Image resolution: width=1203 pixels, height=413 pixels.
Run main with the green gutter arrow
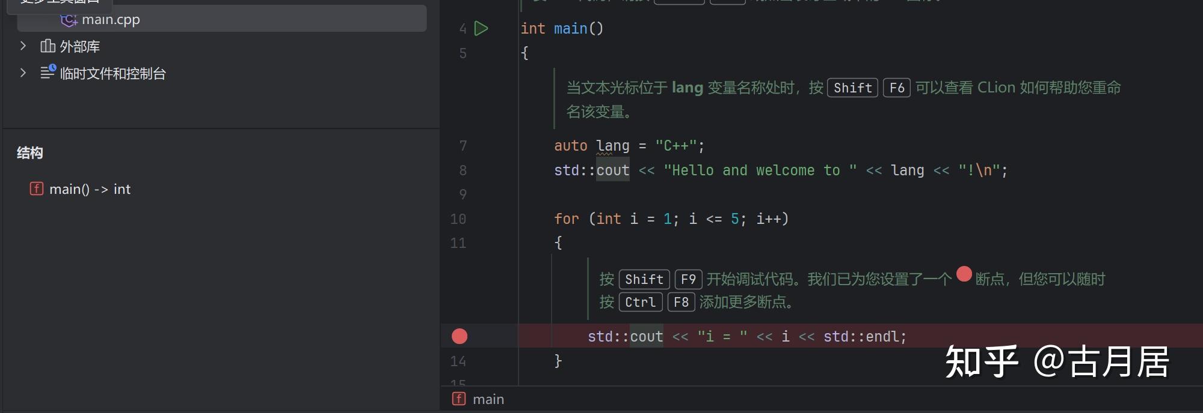[481, 28]
